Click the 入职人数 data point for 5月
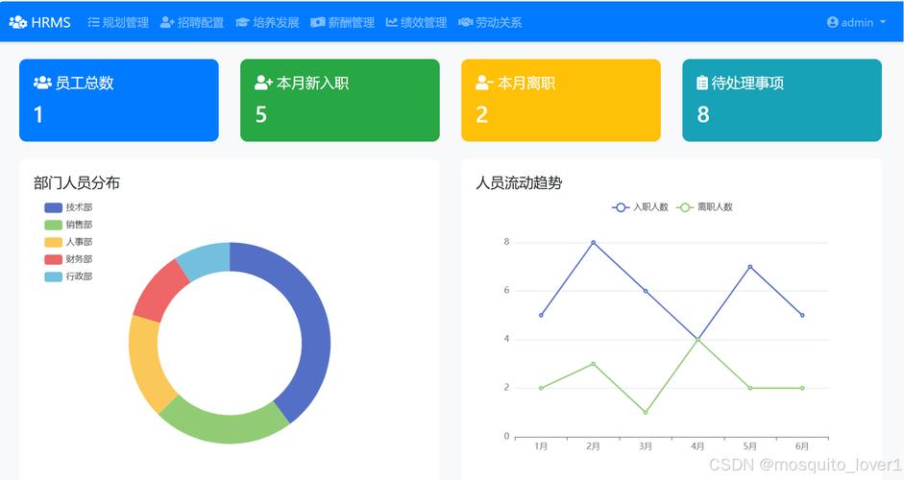The width and height of the screenshot is (904, 480). pos(750,267)
